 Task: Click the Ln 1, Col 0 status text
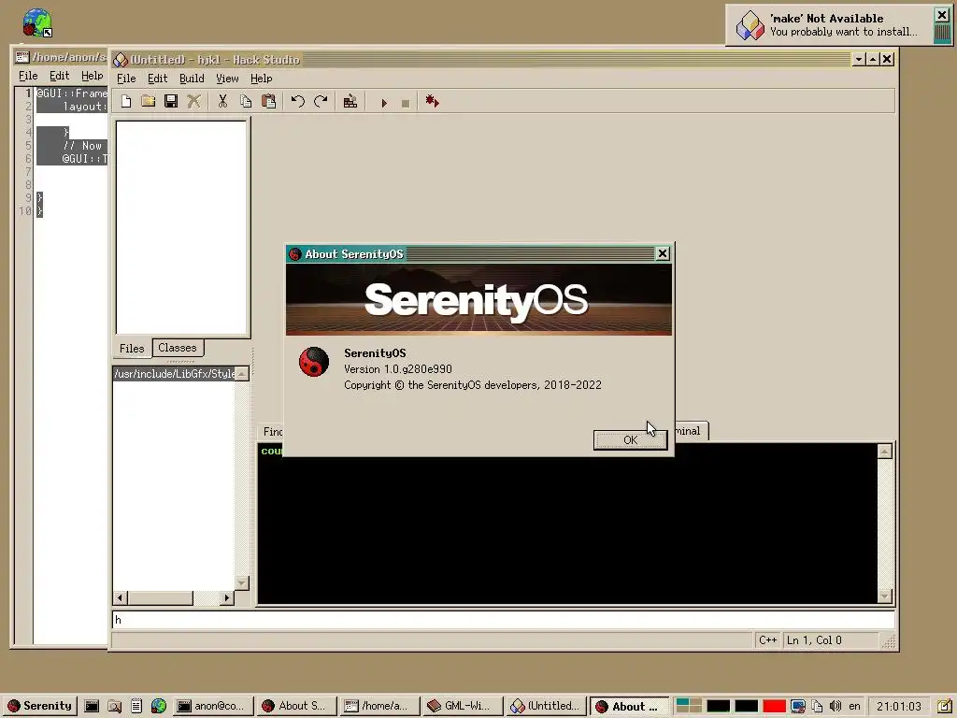click(814, 639)
